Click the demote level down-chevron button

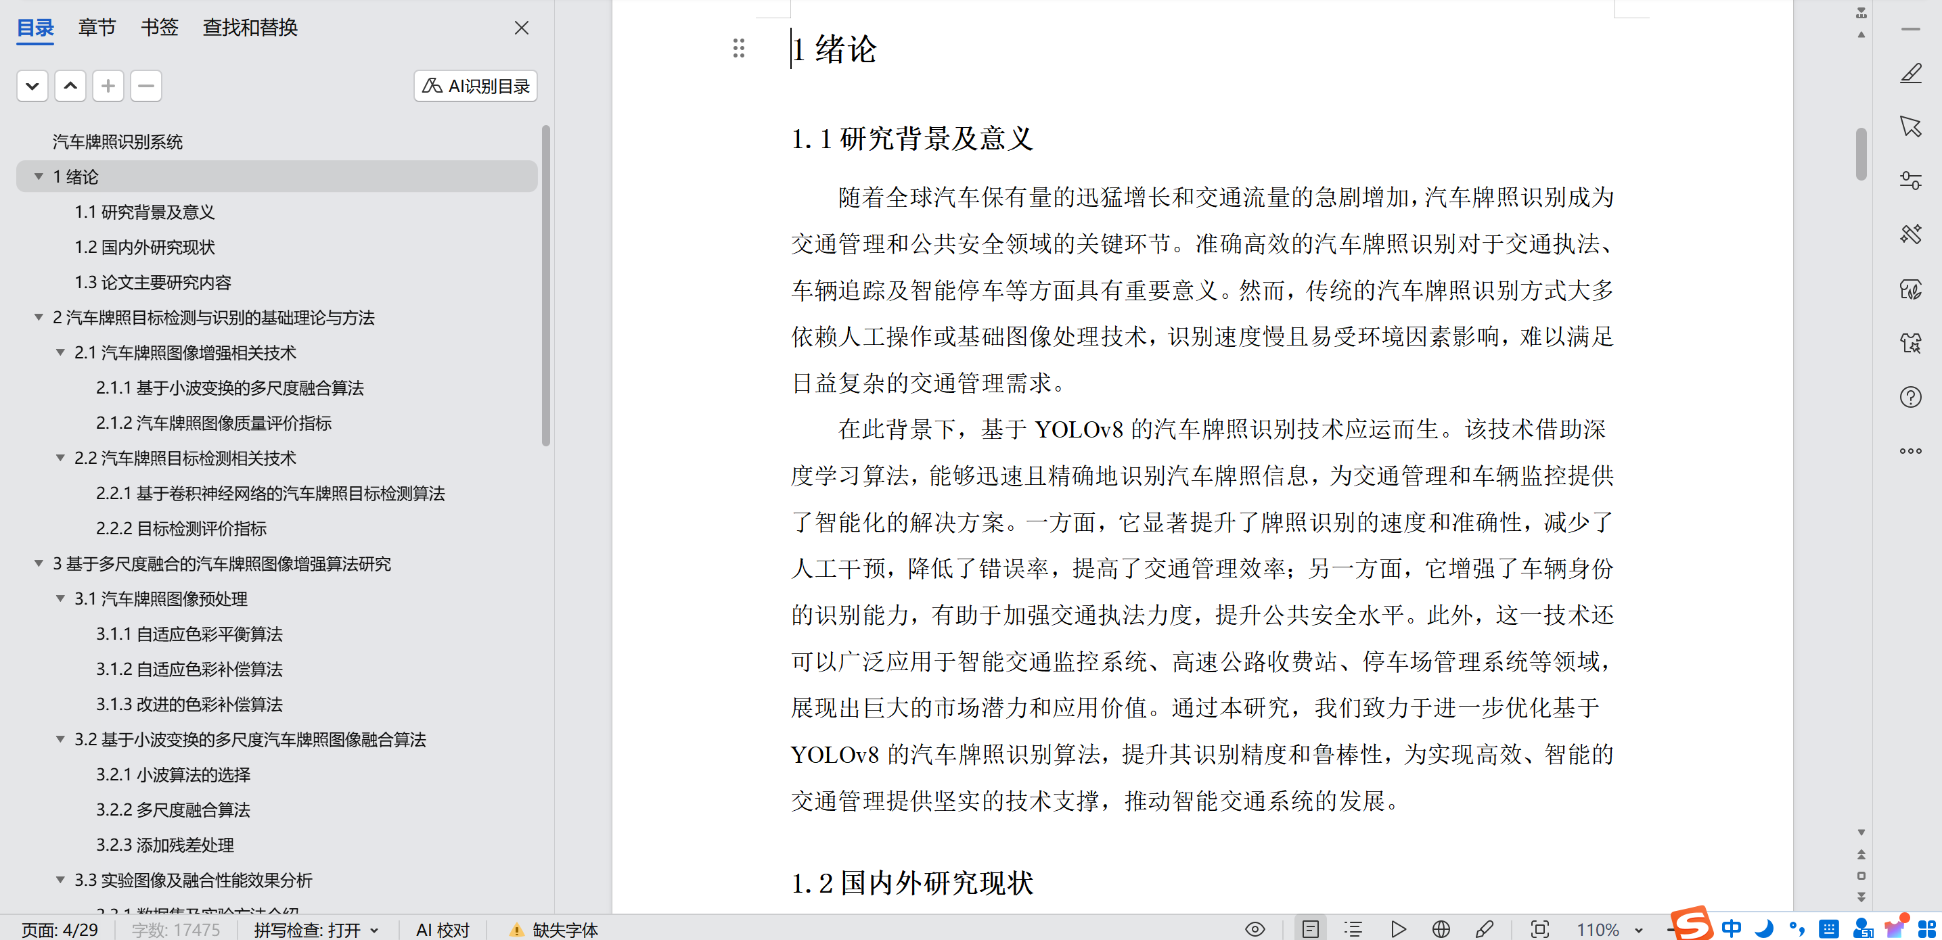tap(32, 86)
